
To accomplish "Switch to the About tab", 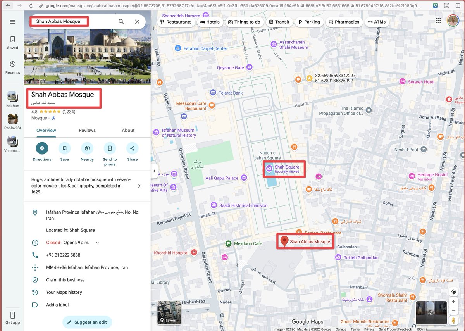I will click(x=128, y=131).
